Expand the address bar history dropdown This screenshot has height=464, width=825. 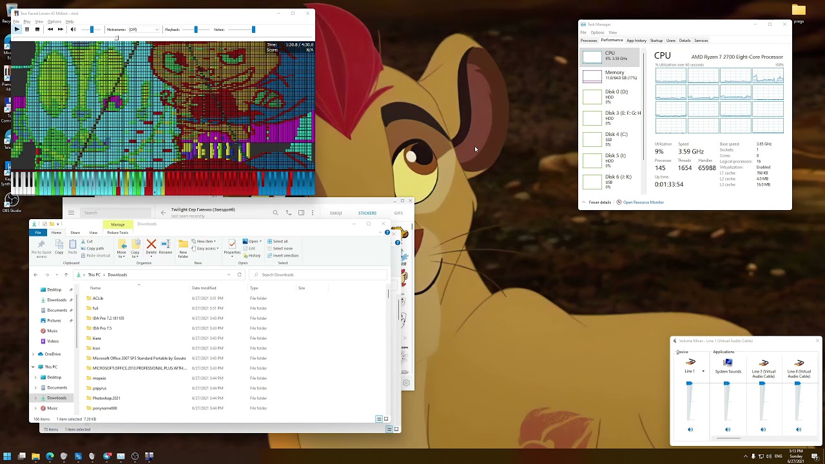[228, 275]
